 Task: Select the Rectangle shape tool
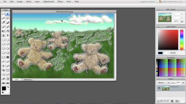tap(3, 40)
